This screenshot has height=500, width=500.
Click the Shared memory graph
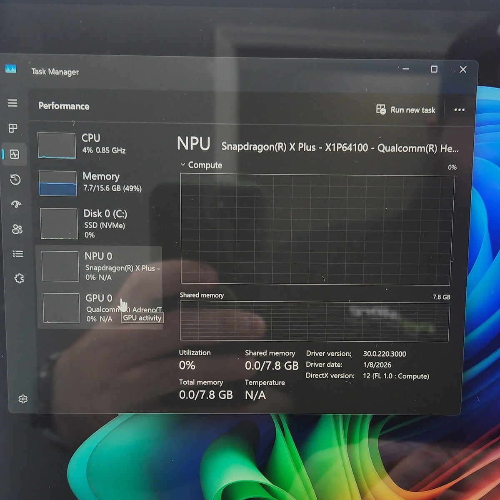[315, 322]
